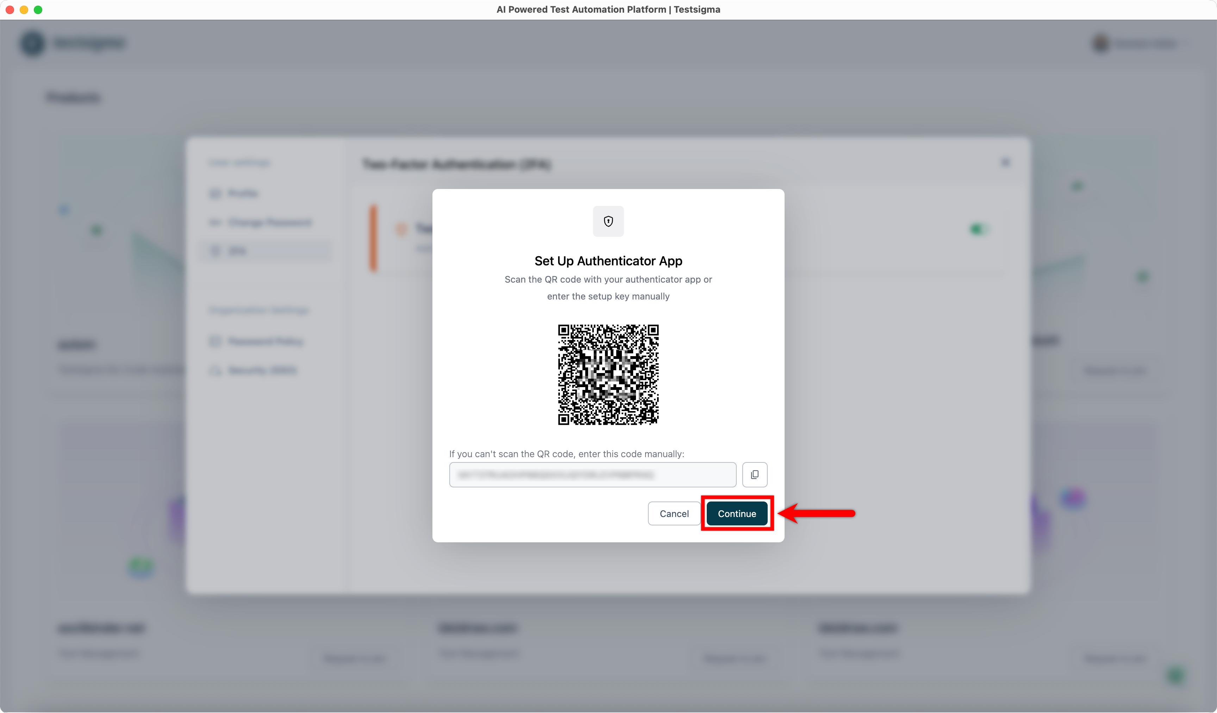Screen dimensions: 1217x713
Task: Open Password Policy under Organization Settings
Action: [265, 341]
